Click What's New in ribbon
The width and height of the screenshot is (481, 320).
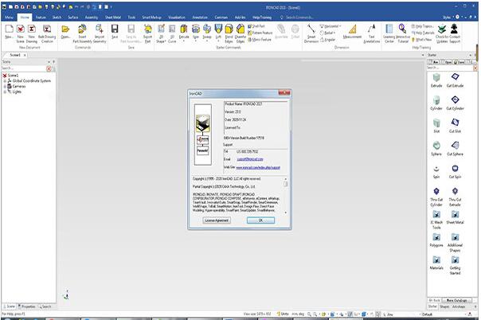pyautogui.click(x=422, y=40)
